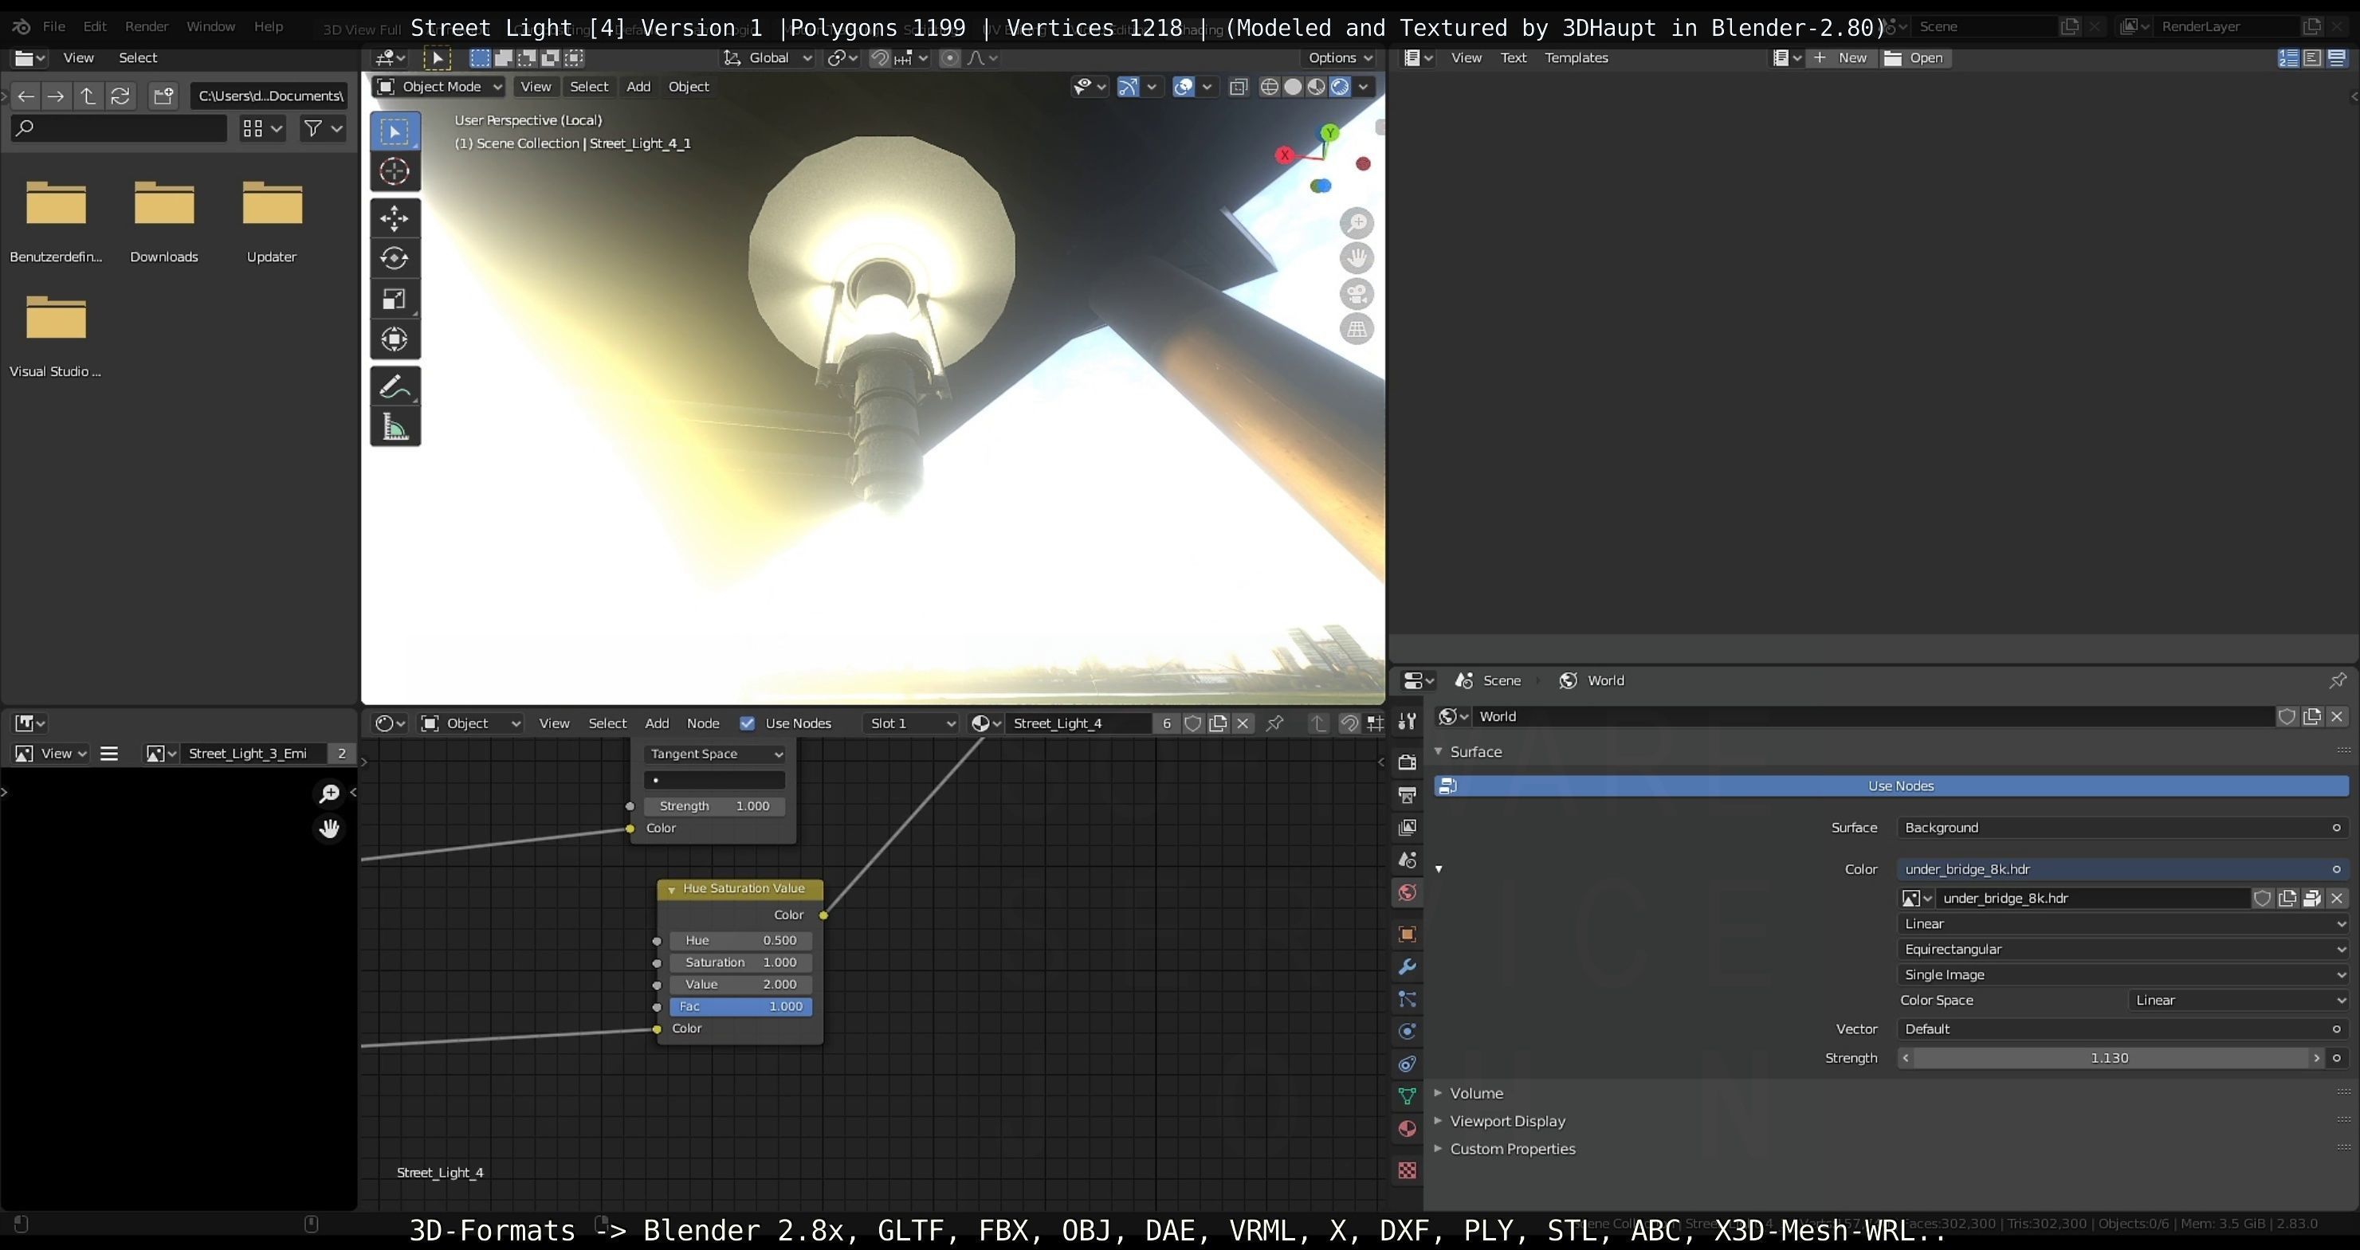Switch viewport to solid shading mode
The image size is (2360, 1250).
1293,87
